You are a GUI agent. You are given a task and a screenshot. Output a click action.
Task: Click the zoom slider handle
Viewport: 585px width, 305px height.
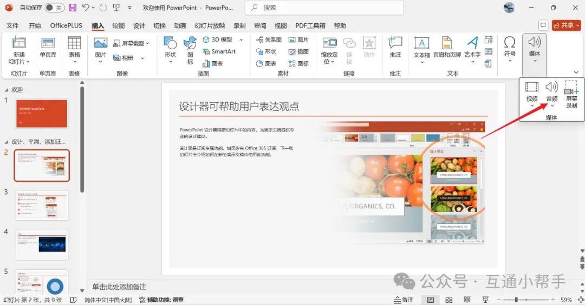pos(516,300)
